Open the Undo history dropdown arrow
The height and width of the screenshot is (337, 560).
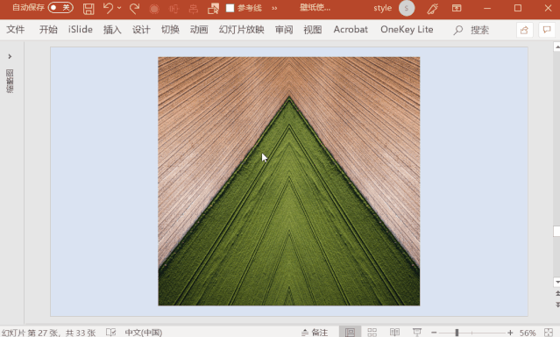pos(119,8)
